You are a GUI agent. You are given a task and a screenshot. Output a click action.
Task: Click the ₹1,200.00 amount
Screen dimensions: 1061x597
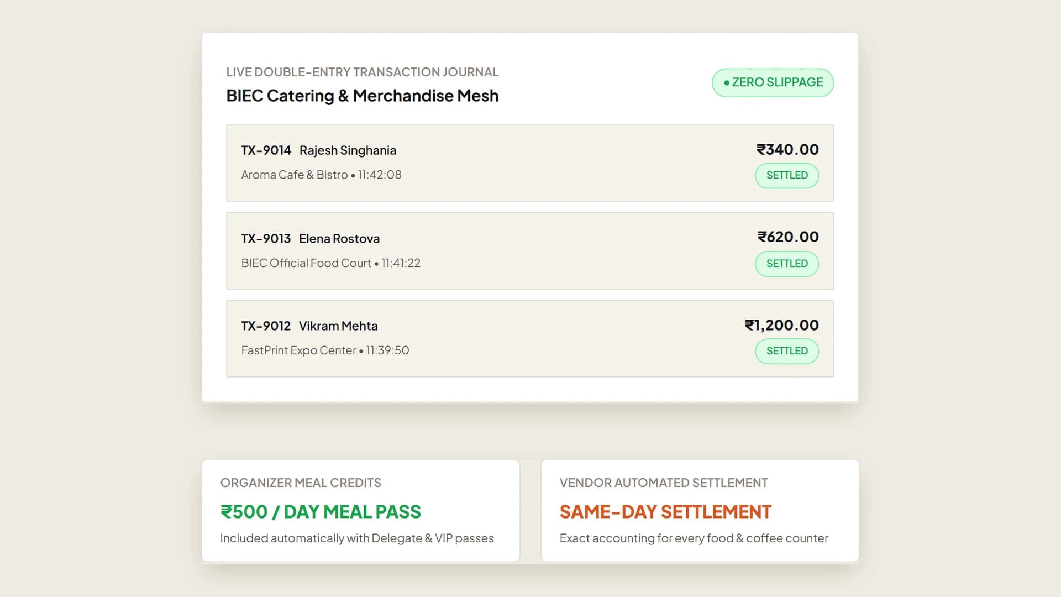coord(782,325)
